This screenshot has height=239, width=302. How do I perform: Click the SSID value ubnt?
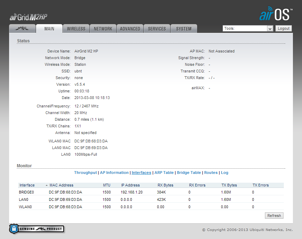[78, 71]
